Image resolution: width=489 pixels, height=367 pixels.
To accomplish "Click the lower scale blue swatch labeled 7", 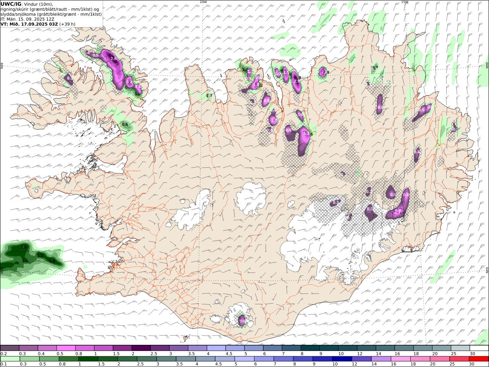I will coord(283,359).
